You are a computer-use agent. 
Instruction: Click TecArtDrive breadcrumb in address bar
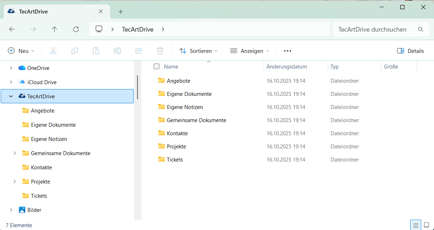coord(138,29)
